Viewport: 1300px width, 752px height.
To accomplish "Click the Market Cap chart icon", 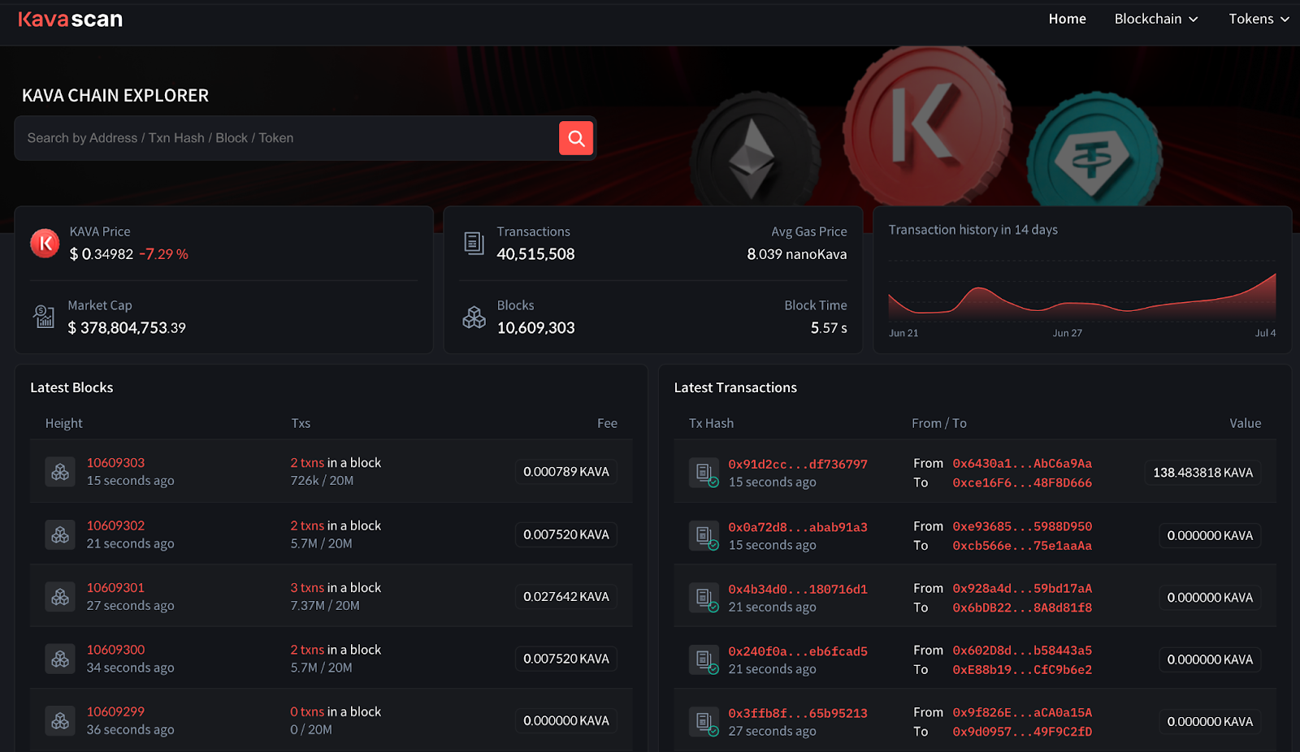I will 44,317.
